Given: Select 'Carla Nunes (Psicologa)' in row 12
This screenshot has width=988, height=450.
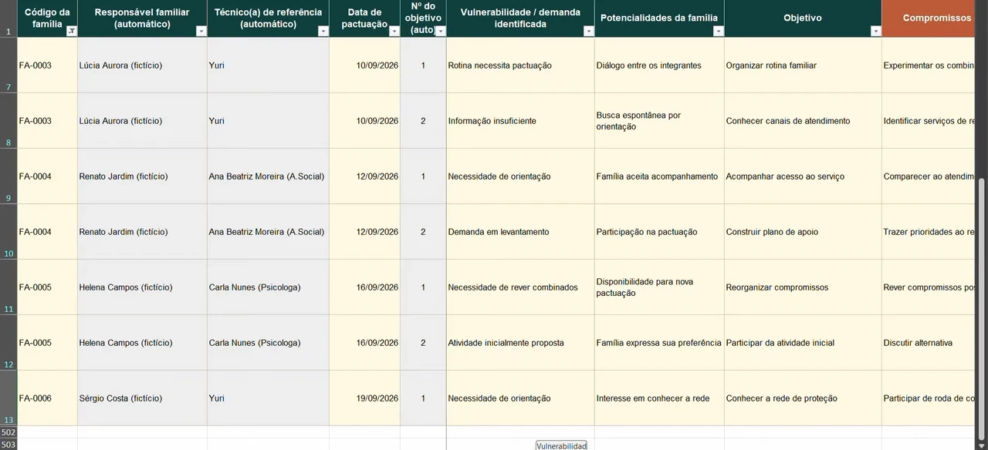Looking at the screenshot, I should pyautogui.click(x=268, y=343).
